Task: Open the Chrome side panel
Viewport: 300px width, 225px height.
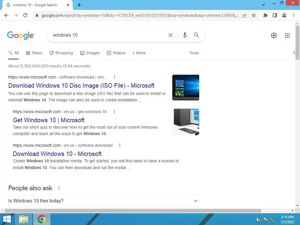Action: click(275, 15)
